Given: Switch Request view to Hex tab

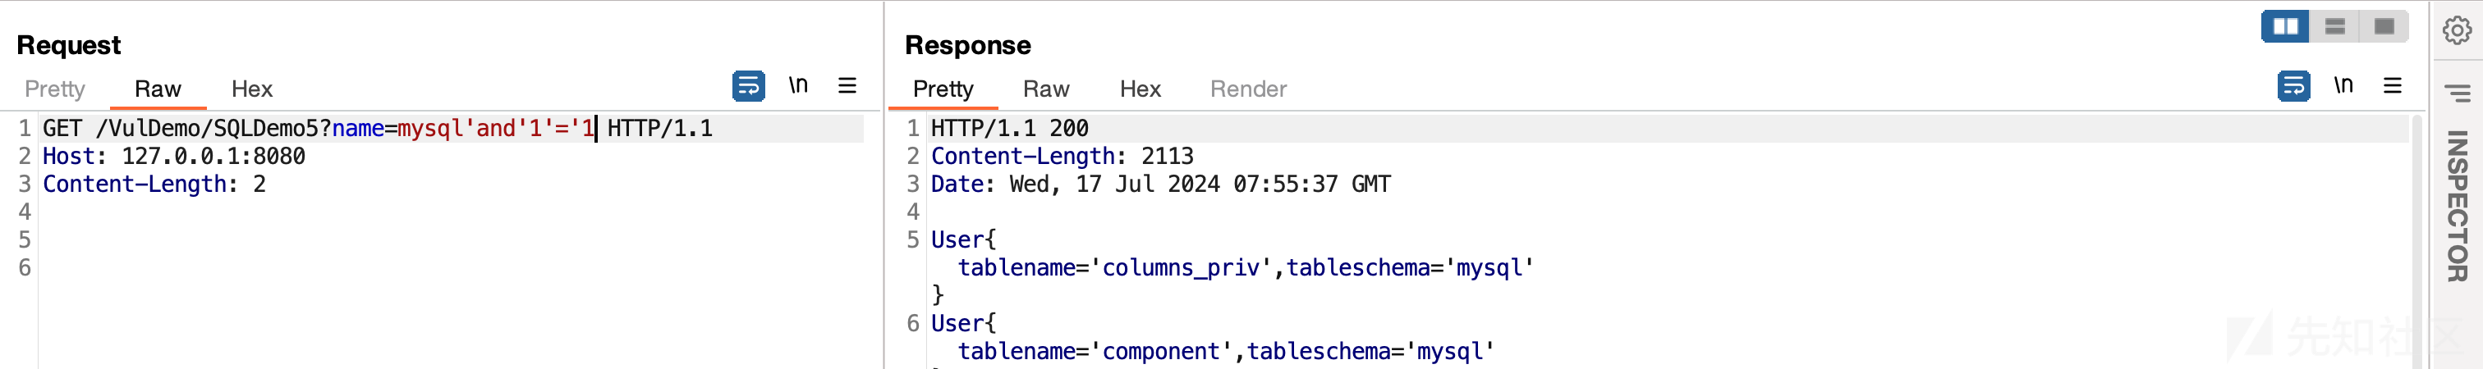Looking at the screenshot, I should [x=251, y=89].
